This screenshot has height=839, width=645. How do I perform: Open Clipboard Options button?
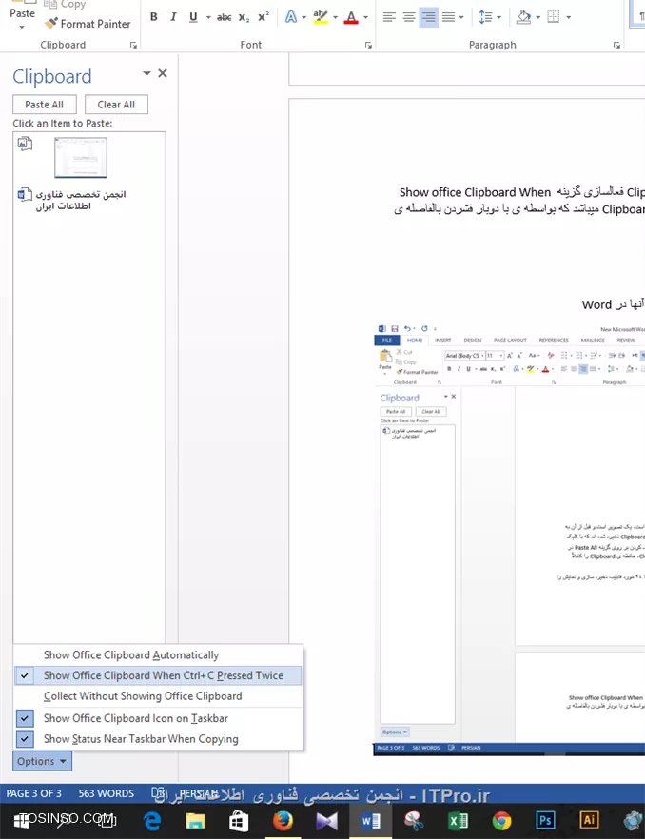(42, 761)
